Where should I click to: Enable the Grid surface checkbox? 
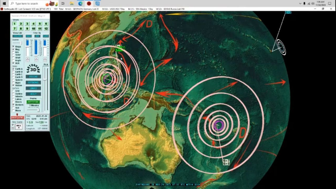[x=13, y=91]
